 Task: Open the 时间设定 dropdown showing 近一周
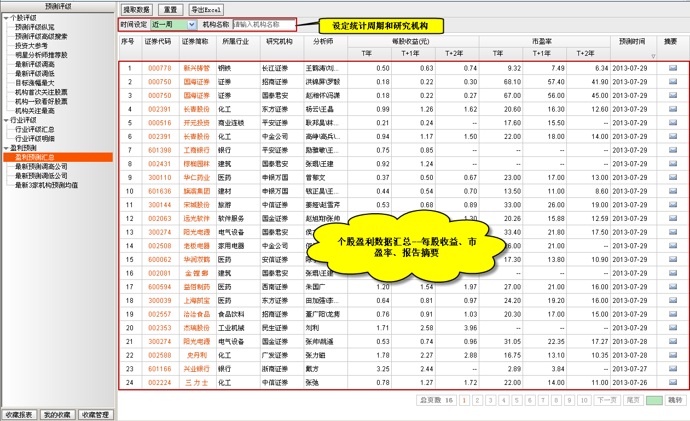point(192,25)
